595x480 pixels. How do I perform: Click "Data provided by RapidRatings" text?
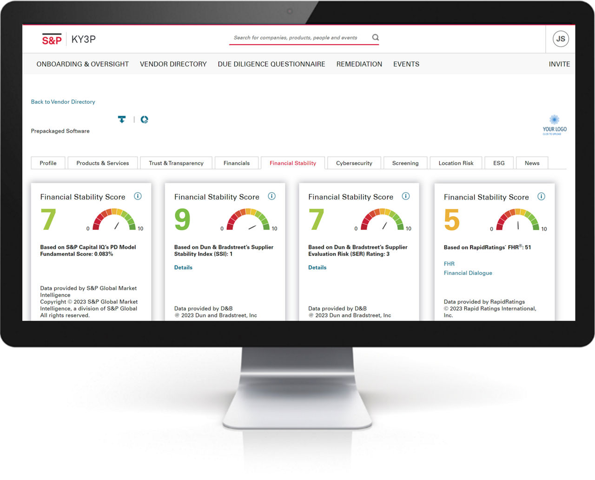[484, 302]
